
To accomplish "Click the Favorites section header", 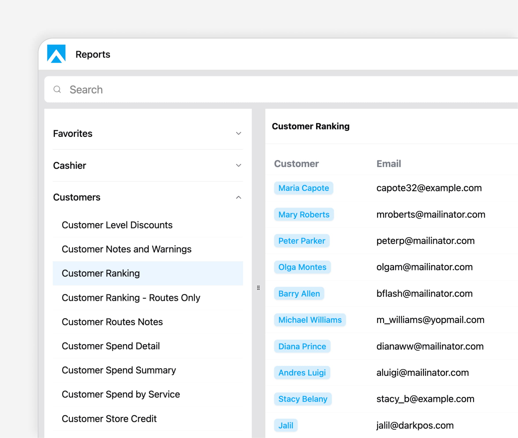I will (148, 133).
